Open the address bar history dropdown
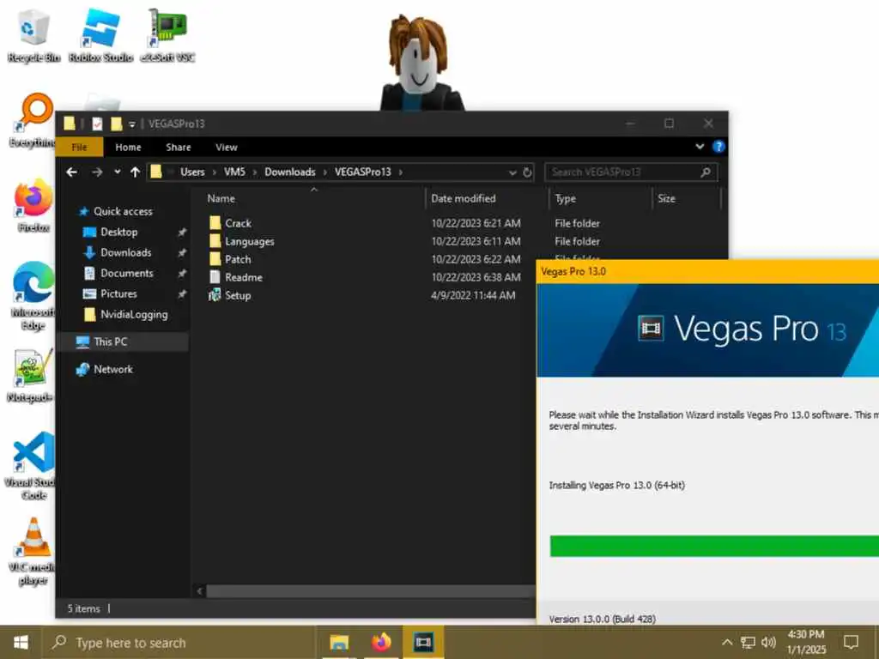This screenshot has height=659, width=879. tap(512, 172)
